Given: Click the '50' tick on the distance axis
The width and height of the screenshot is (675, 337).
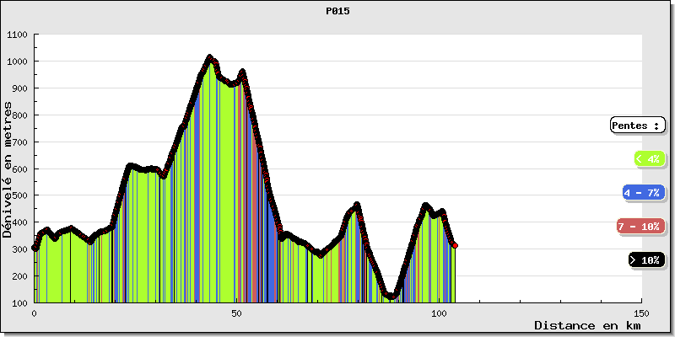Looking at the screenshot, I should 237,313.
